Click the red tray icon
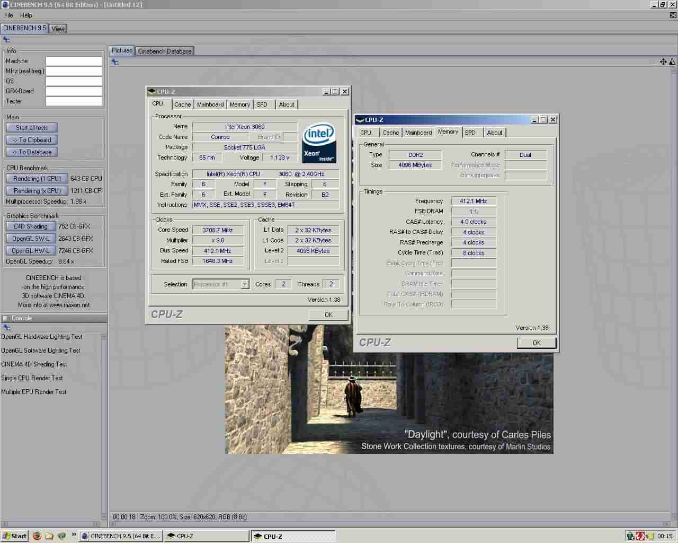This screenshot has width=678, height=543. pos(640,536)
